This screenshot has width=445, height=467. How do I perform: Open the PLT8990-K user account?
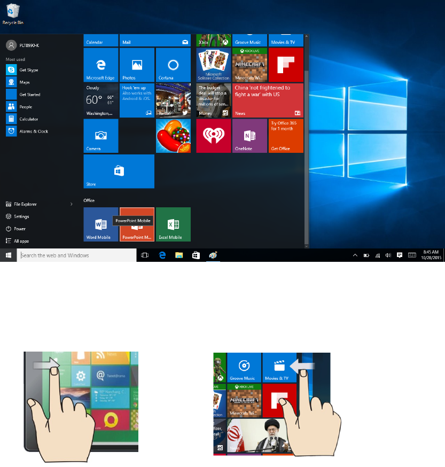22,45
